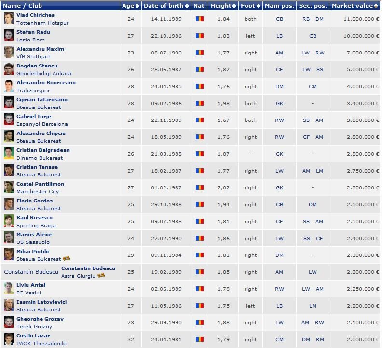Image resolution: width=382 pixels, height=348 pixels.
Task: Open Alexandru Maxim player profile
Action: pyautogui.click(x=40, y=49)
